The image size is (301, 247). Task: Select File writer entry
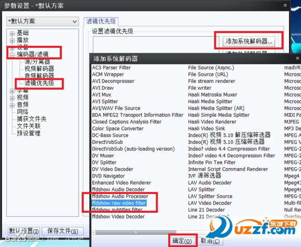[x=200, y=88]
